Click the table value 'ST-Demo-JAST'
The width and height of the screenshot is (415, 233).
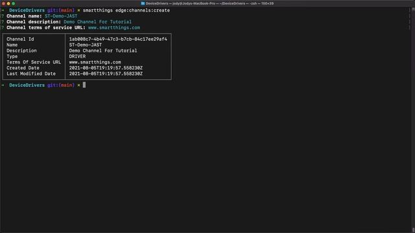(x=86, y=45)
